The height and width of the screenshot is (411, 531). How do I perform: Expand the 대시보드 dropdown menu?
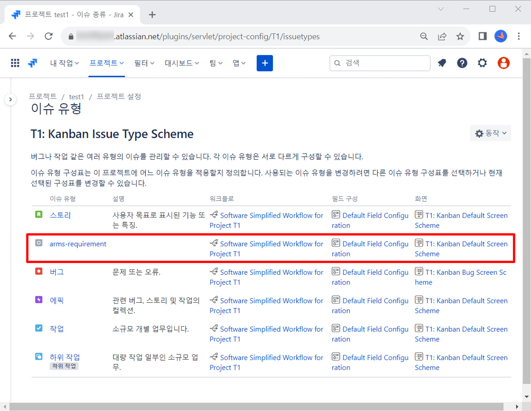click(181, 63)
